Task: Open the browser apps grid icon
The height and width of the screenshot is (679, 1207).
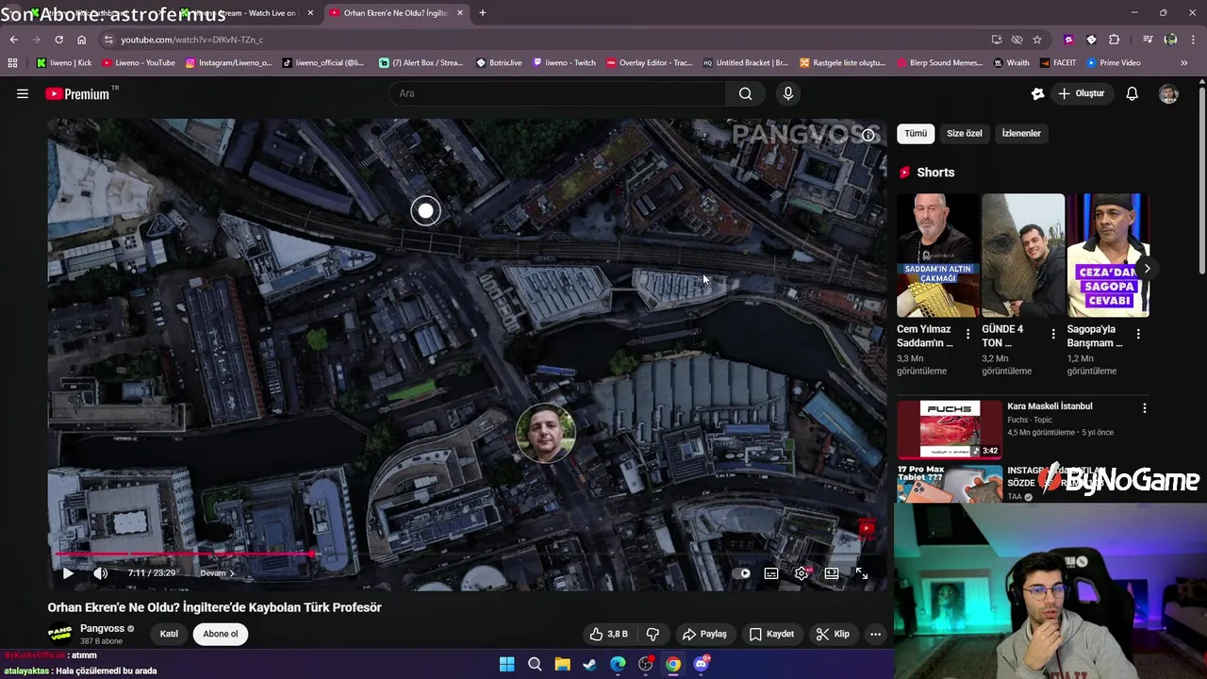Action: pos(12,63)
